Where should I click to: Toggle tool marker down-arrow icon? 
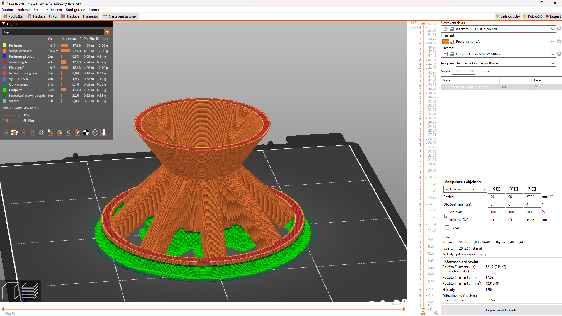104,133
